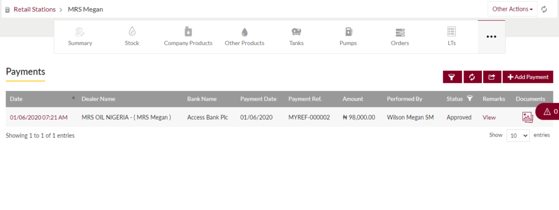Expand the more tabs ellipsis menu
This screenshot has height=210, width=559.
pos(491,36)
